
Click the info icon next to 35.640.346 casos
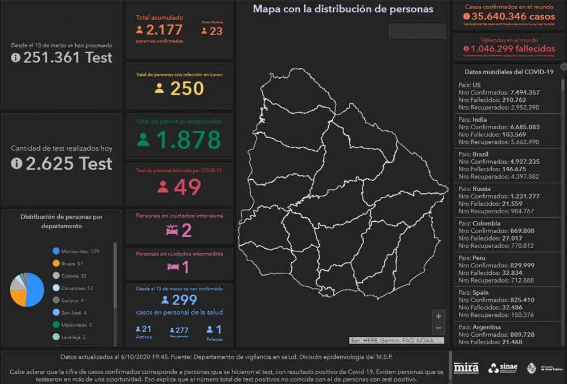pyautogui.click(x=467, y=16)
